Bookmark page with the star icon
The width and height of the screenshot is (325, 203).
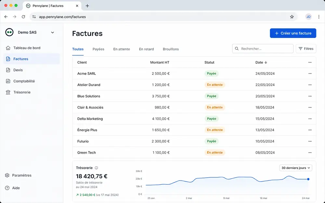(292, 17)
